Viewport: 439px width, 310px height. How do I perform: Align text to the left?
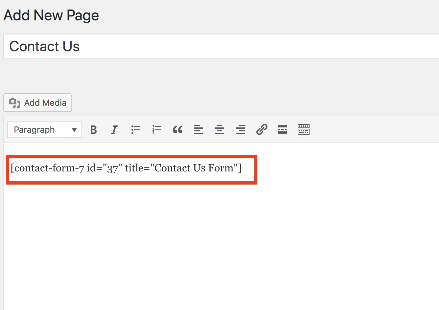[198, 129]
